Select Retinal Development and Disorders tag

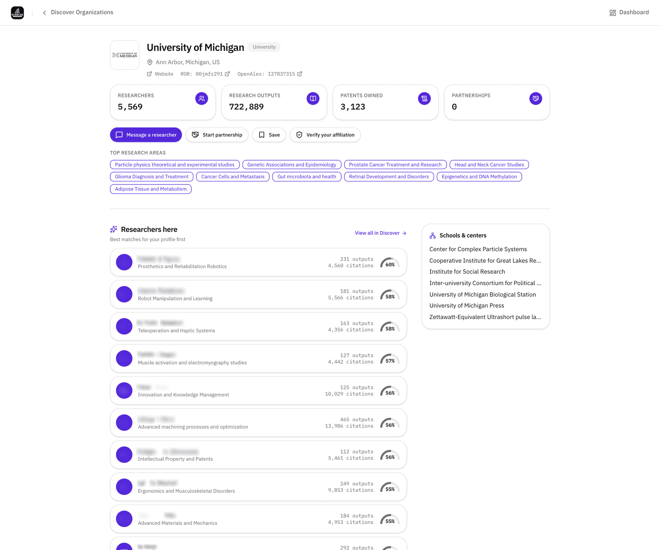389,177
